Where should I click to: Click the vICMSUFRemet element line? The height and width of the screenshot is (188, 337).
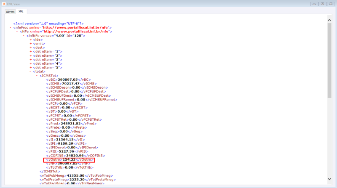[82, 100]
